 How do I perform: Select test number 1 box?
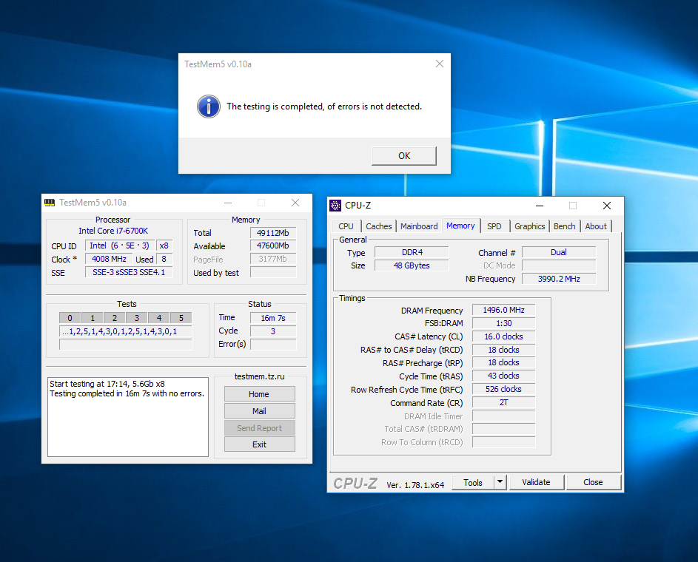pyautogui.click(x=93, y=318)
